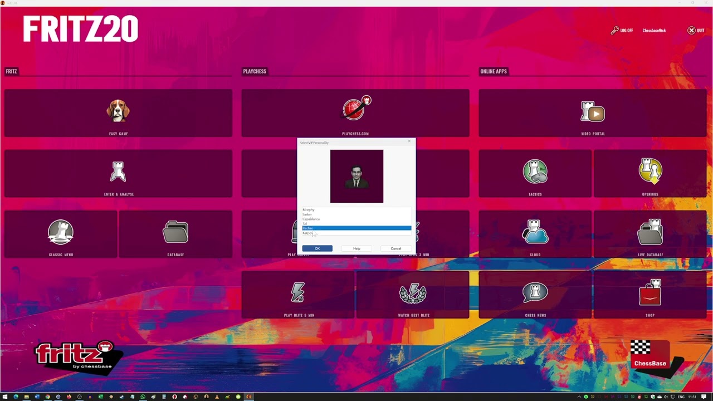
Task: Select Morphy in the personality list
Action: [356, 209]
